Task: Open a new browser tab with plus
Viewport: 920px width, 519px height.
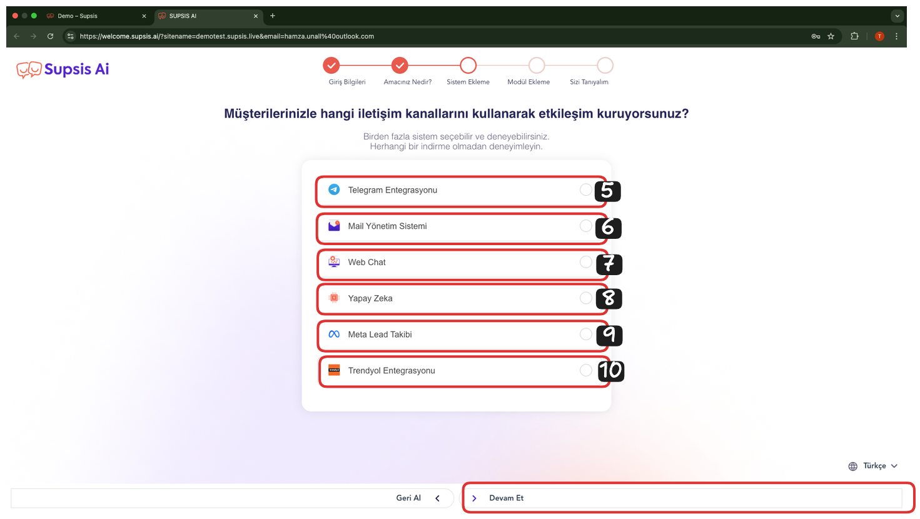Action: (273, 16)
